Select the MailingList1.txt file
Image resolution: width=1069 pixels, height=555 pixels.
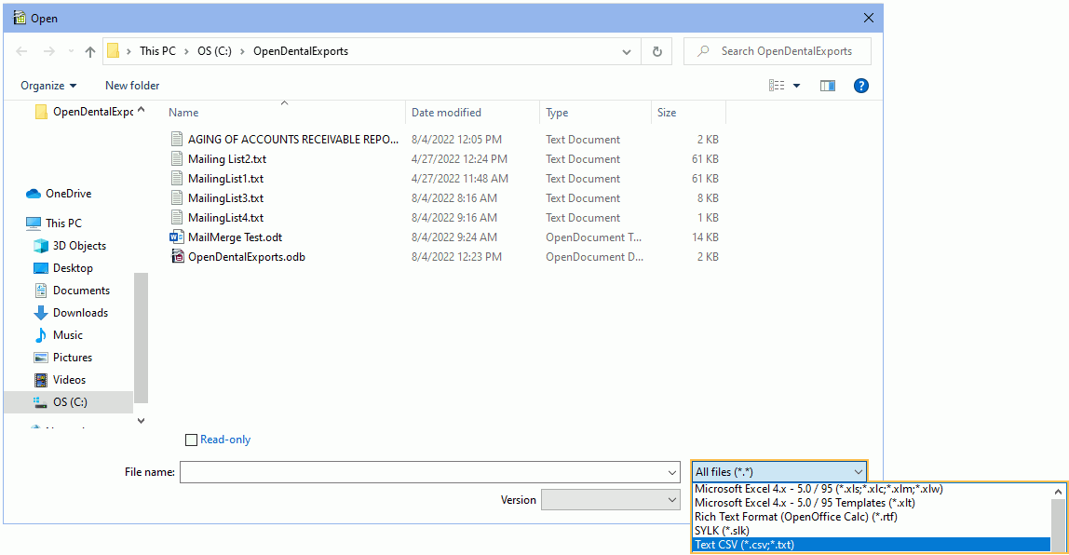(225, 179)
